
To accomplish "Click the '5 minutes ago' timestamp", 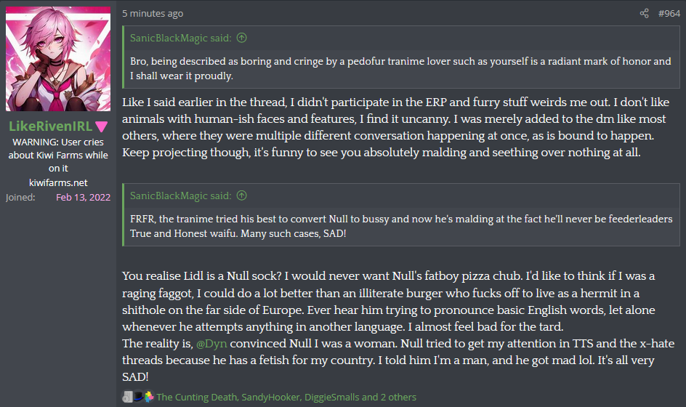I will [153, 13].
